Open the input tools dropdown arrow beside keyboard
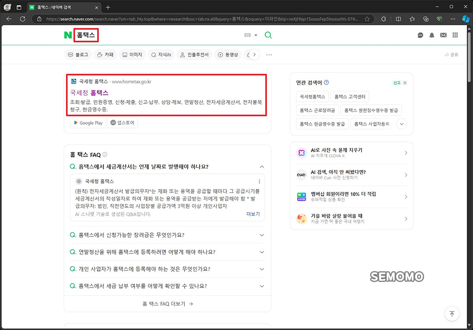Screen dimensions: 473x330 tap(256, 35)
